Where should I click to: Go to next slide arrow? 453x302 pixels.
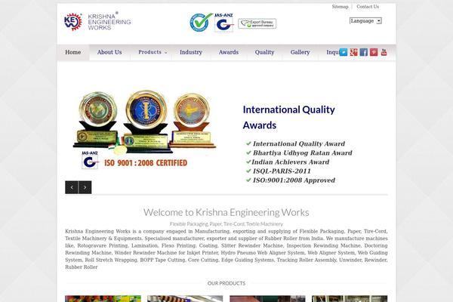click(85, 187)
